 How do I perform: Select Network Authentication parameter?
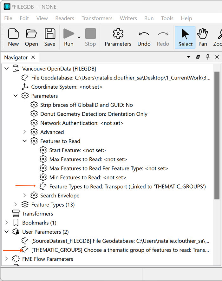[82, 123]
